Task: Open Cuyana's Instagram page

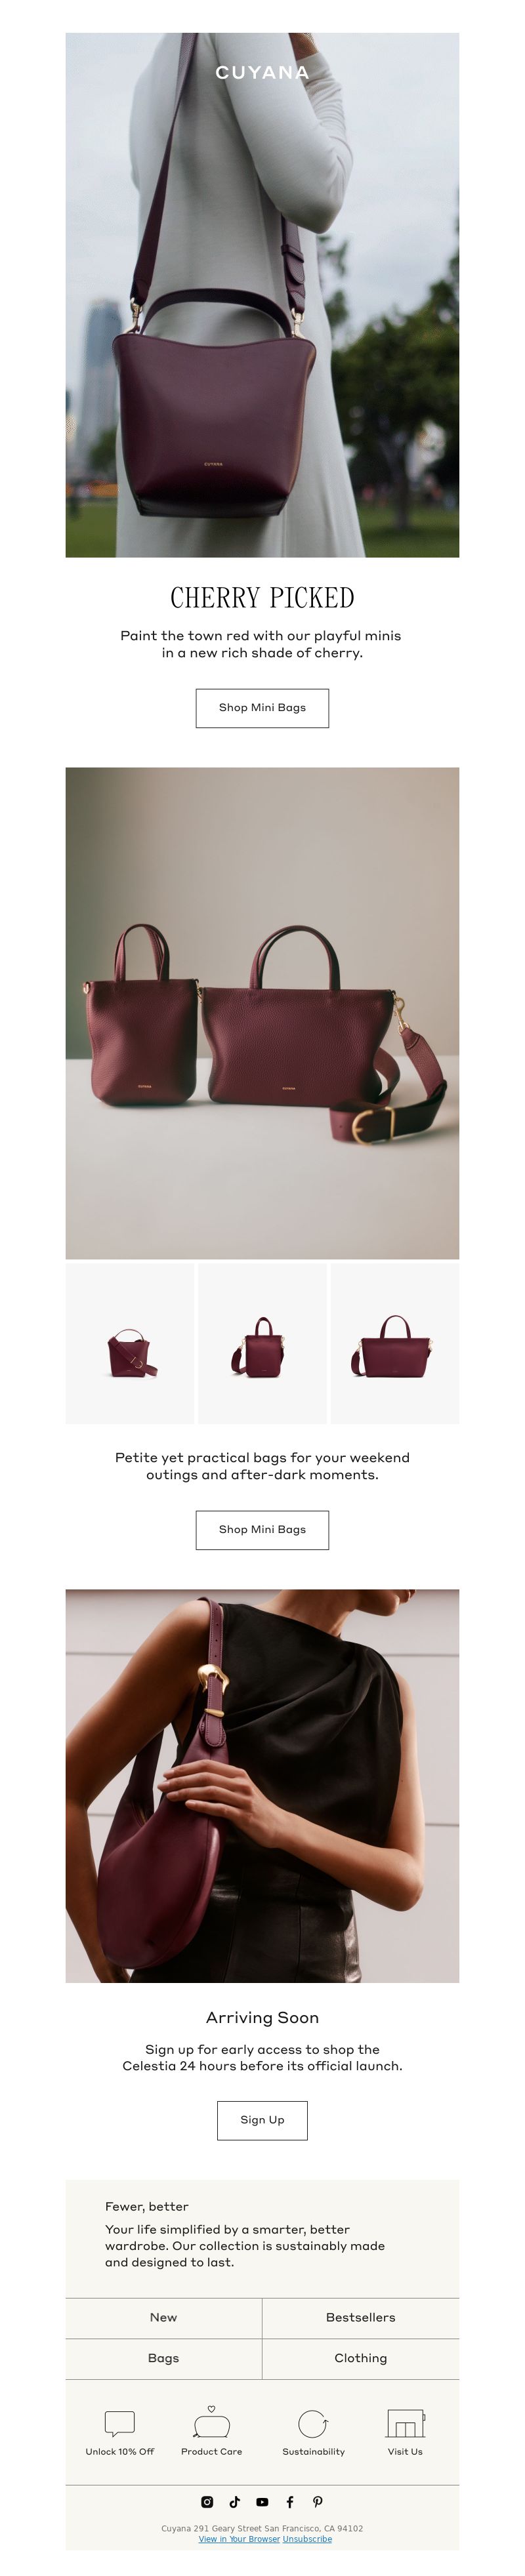Action: coord(207,2501)
